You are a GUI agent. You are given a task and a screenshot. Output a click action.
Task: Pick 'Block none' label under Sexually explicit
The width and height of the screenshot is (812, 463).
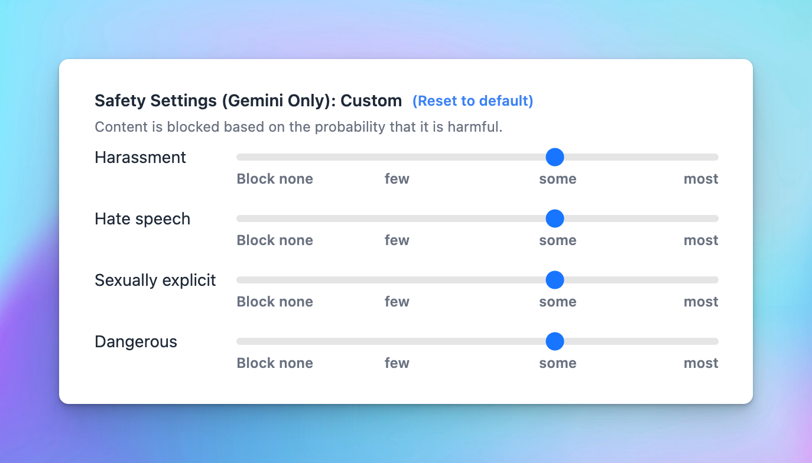tap(275, 302)
